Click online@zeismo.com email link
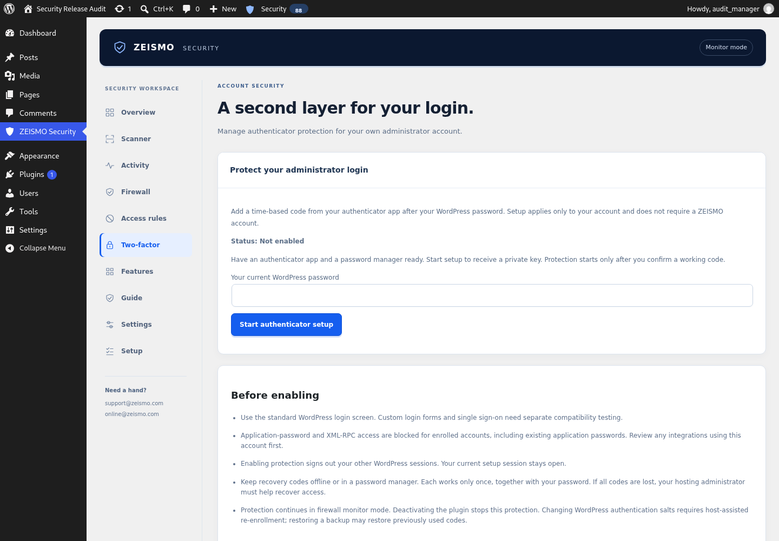Screen dimensions: 779x541 [132, 414]
